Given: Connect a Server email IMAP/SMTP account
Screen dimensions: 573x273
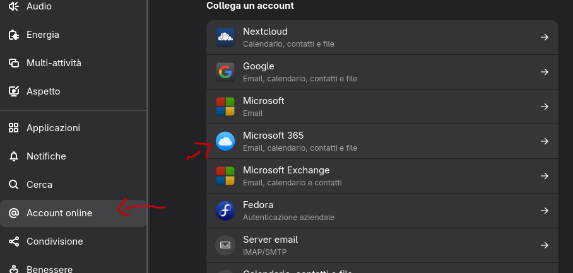Looking at the screenshot, I should 379,245.
